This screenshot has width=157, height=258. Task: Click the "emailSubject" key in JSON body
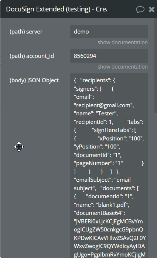(93, 180)
